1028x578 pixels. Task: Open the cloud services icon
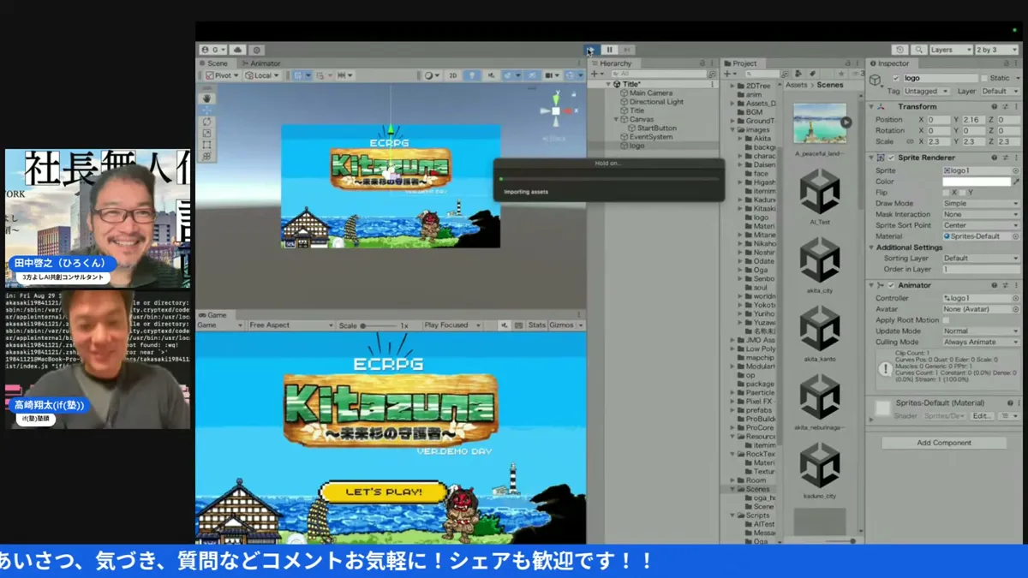(238, 51)
